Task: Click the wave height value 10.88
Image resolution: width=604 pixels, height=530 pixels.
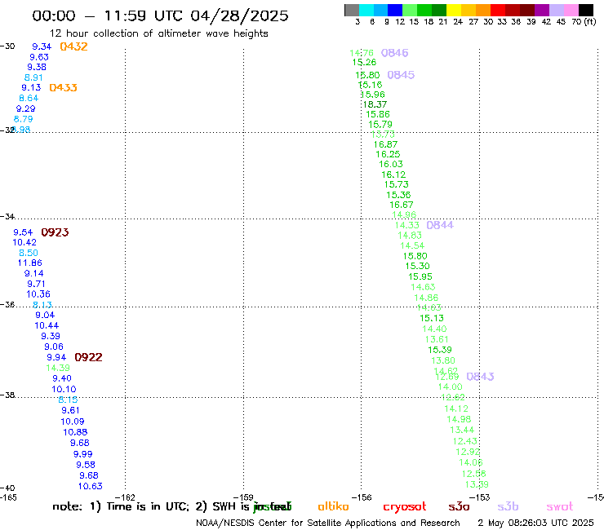Action: (75, 432)
